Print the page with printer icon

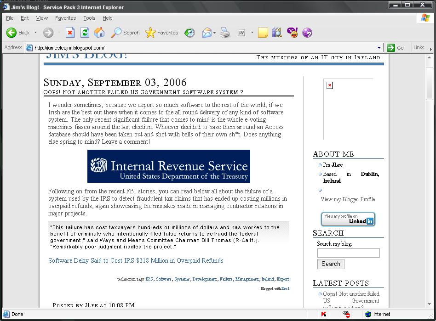click(x=225, y=33)
